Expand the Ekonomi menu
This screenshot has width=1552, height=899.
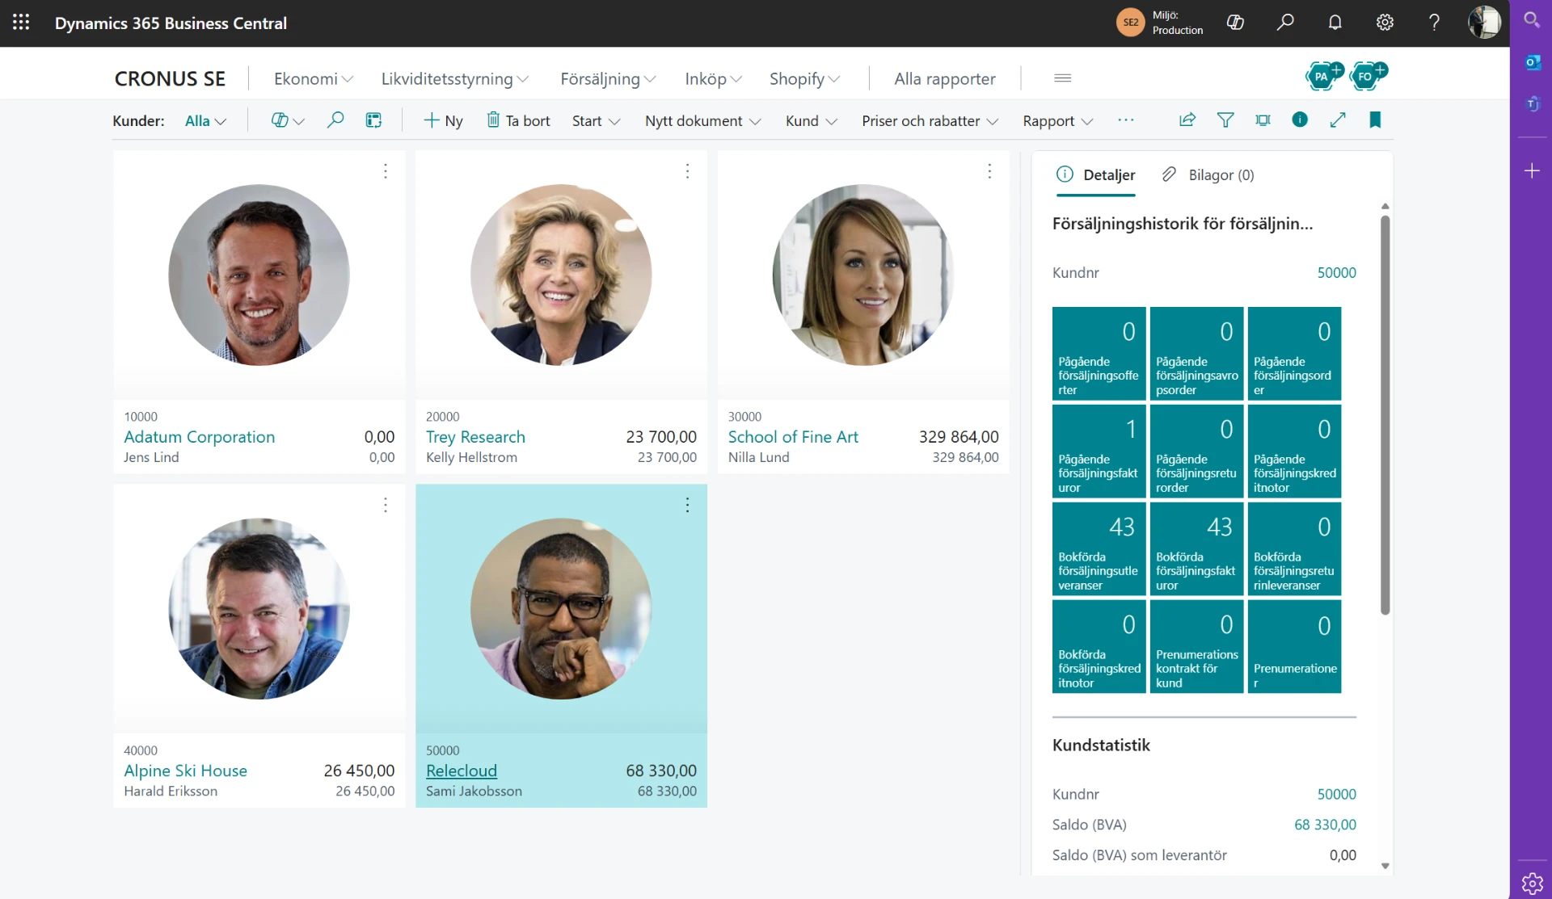[x=314, y=78]
